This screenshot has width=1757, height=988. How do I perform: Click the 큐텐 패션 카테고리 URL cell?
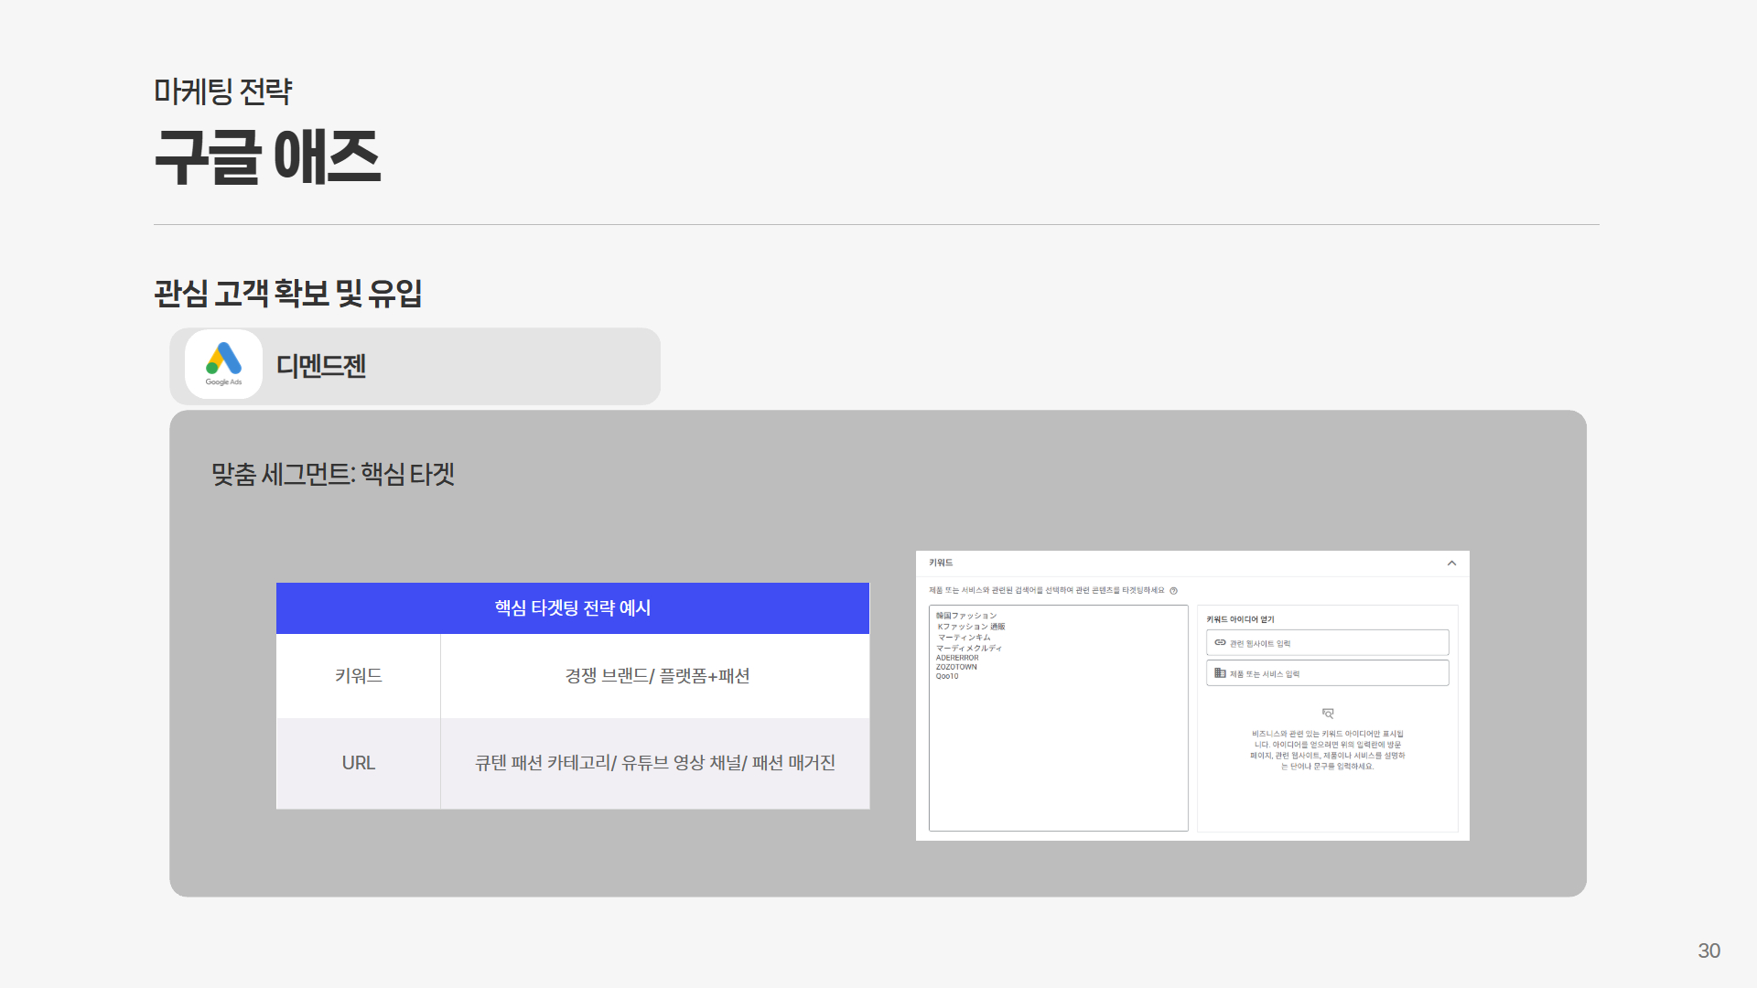655,763
